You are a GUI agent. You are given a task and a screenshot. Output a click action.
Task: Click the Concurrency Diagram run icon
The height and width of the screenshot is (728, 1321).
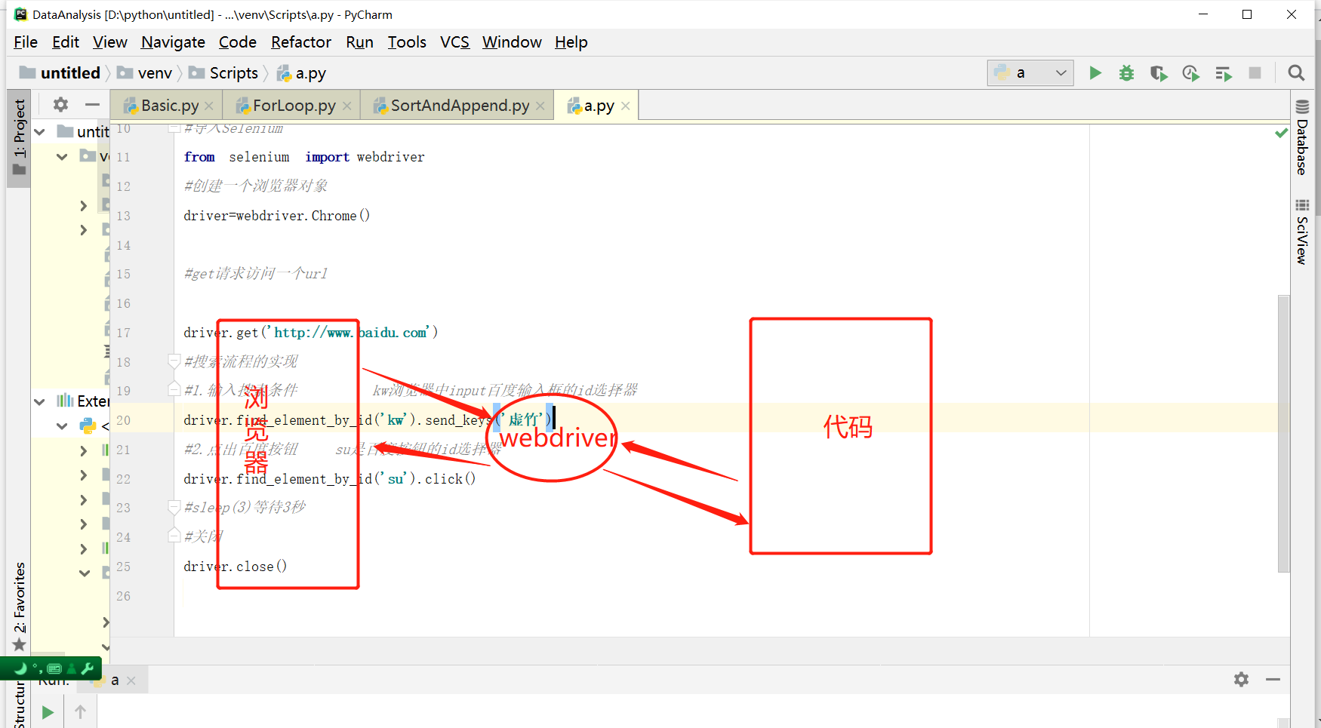[1224, 73]
